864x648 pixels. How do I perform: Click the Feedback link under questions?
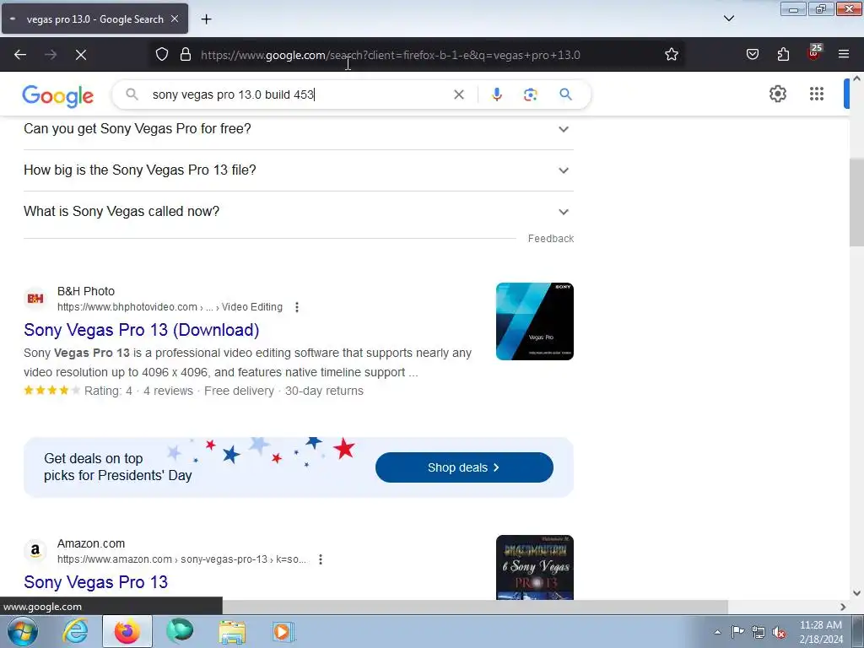pos(550,239)
